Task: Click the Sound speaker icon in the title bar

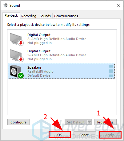Action: click(6, 5)
